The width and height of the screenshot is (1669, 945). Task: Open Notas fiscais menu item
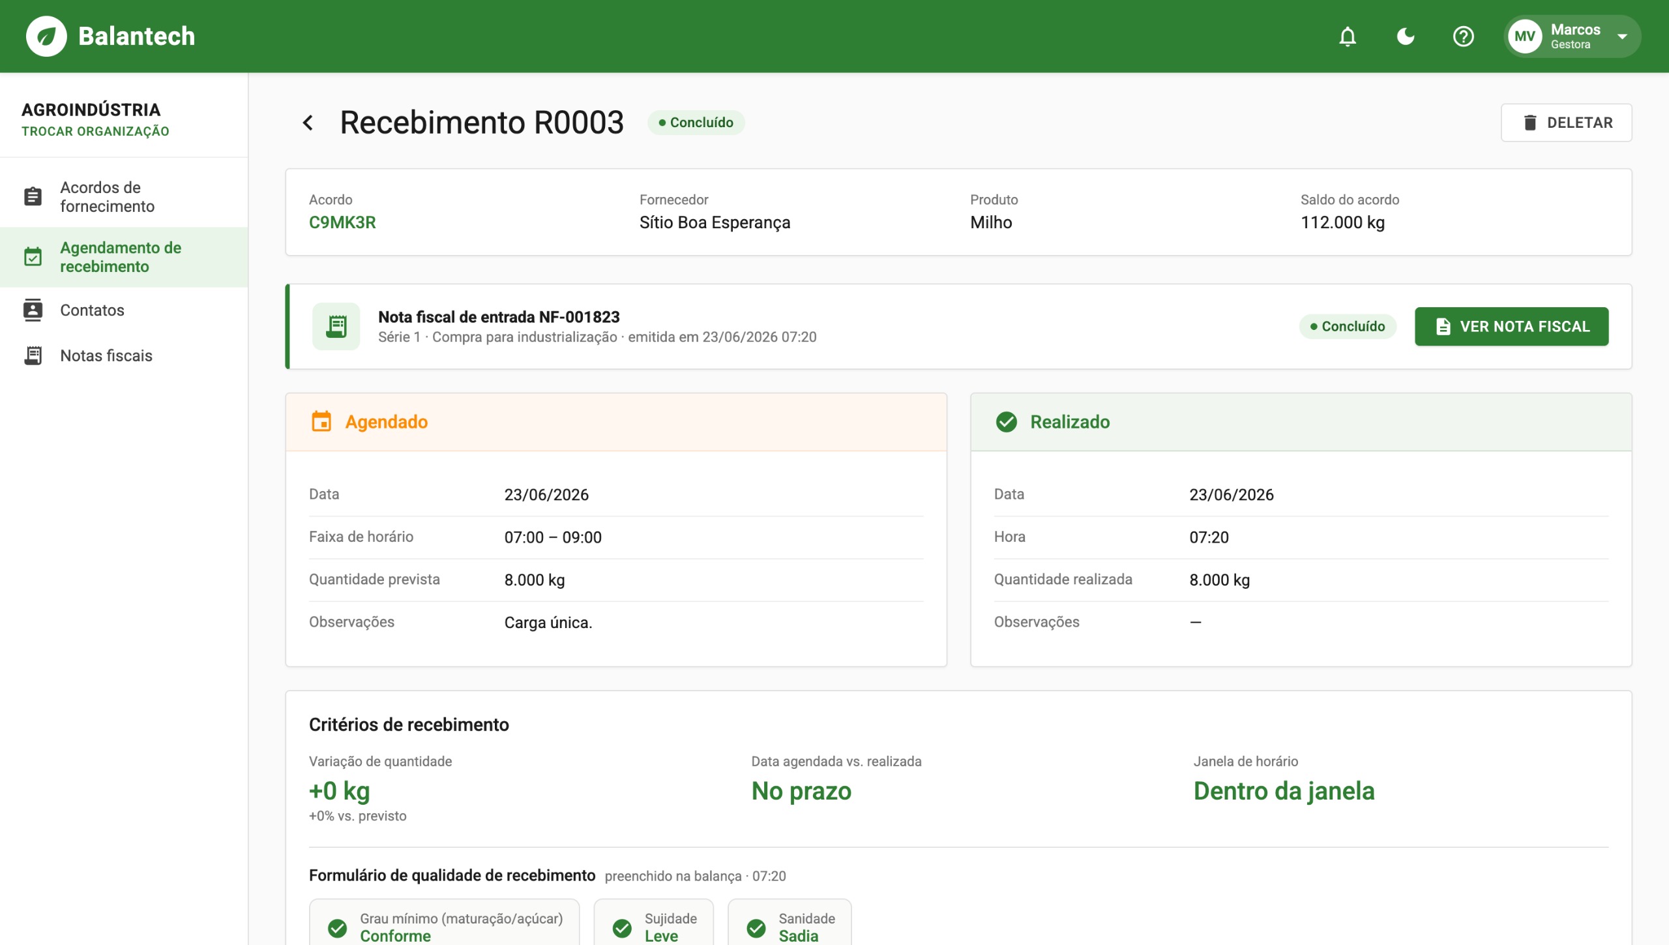[124, 355]
